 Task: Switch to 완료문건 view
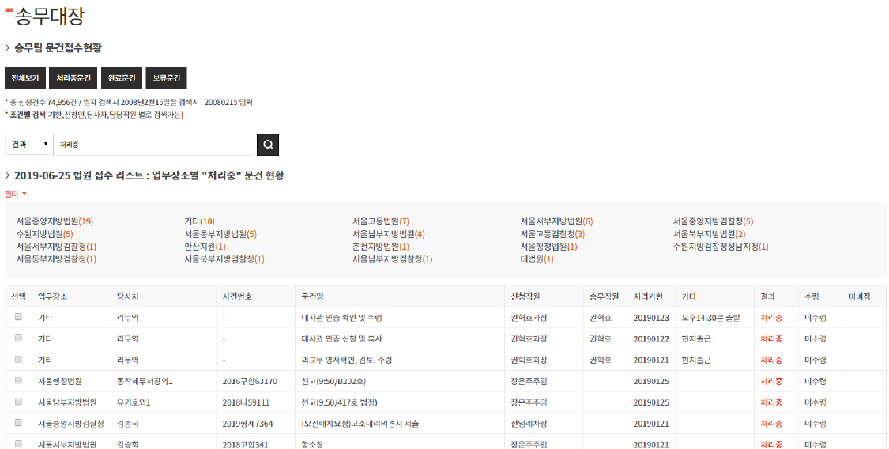point(122,78)
